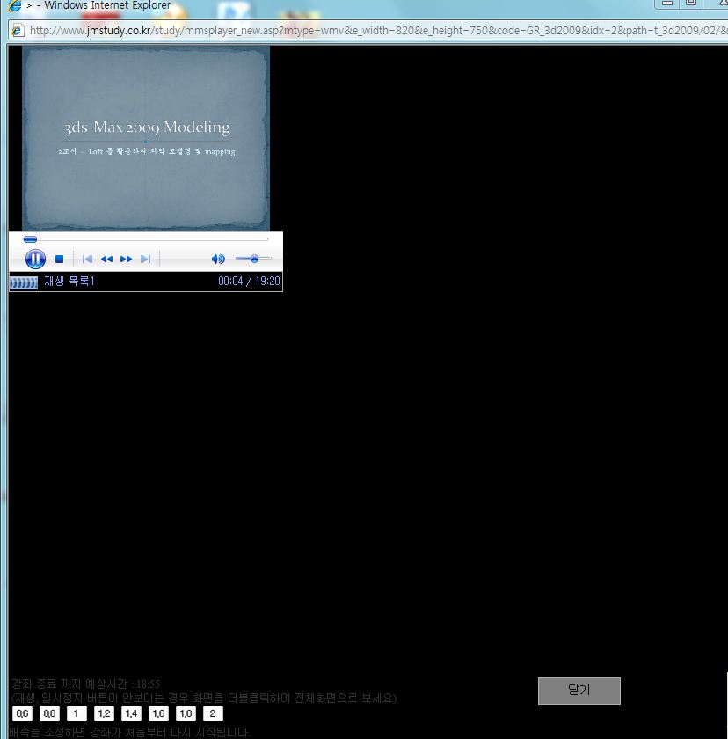Image resolution: width=728 pixels, height=739 pixels.
Task: Click the 닫기 close button
Action: click(579, 691)
